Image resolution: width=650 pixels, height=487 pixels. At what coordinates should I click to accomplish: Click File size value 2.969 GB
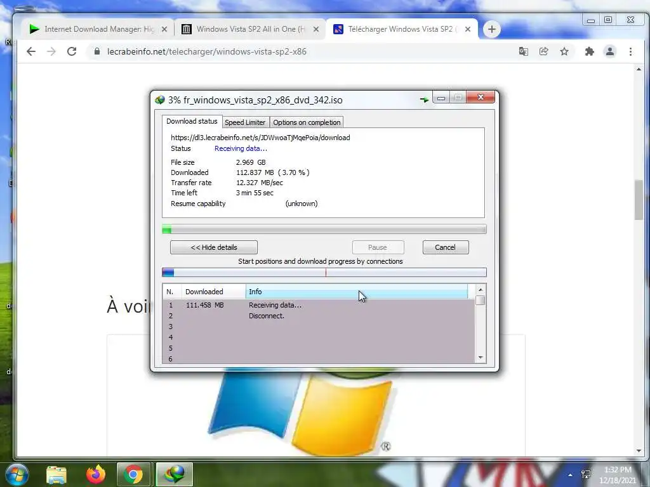(x=251, y=162)
